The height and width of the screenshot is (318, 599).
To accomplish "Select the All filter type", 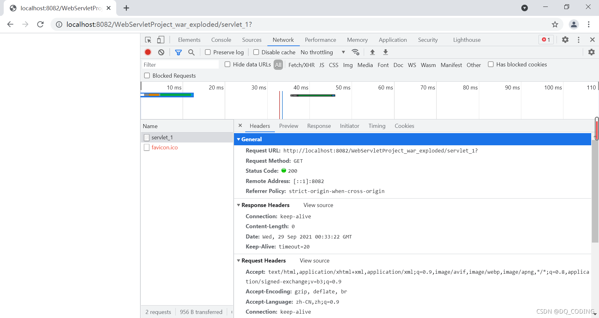I will 278,65.
